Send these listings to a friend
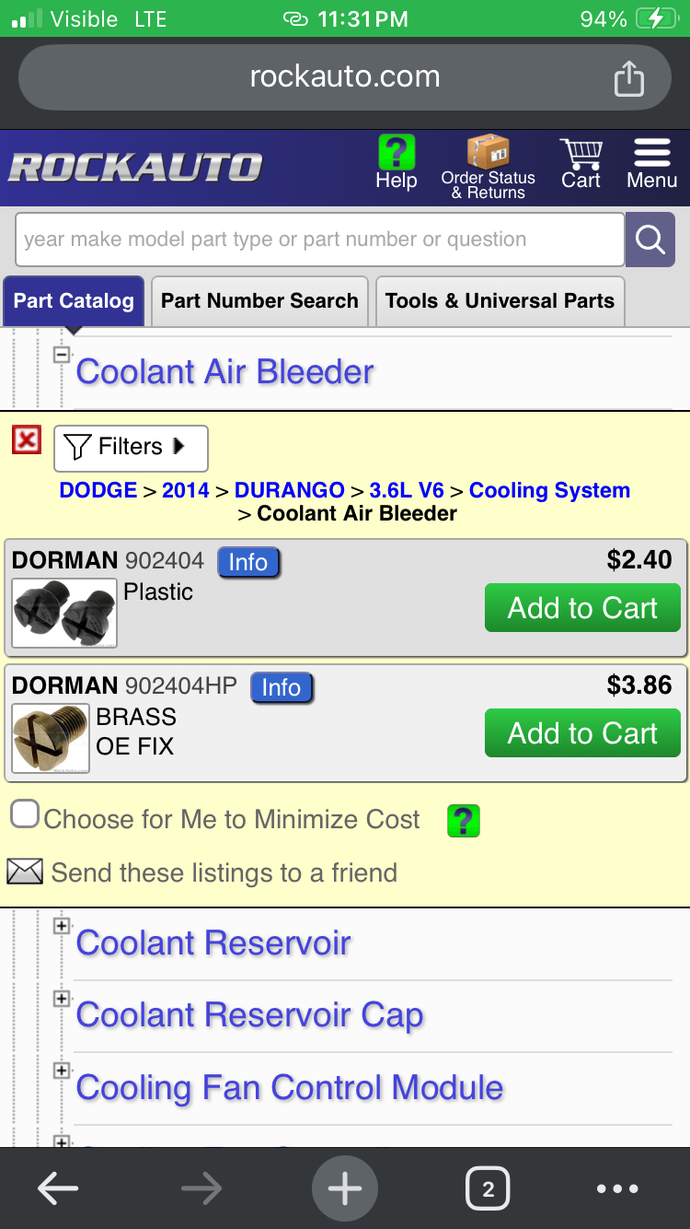 click(202, 872)
